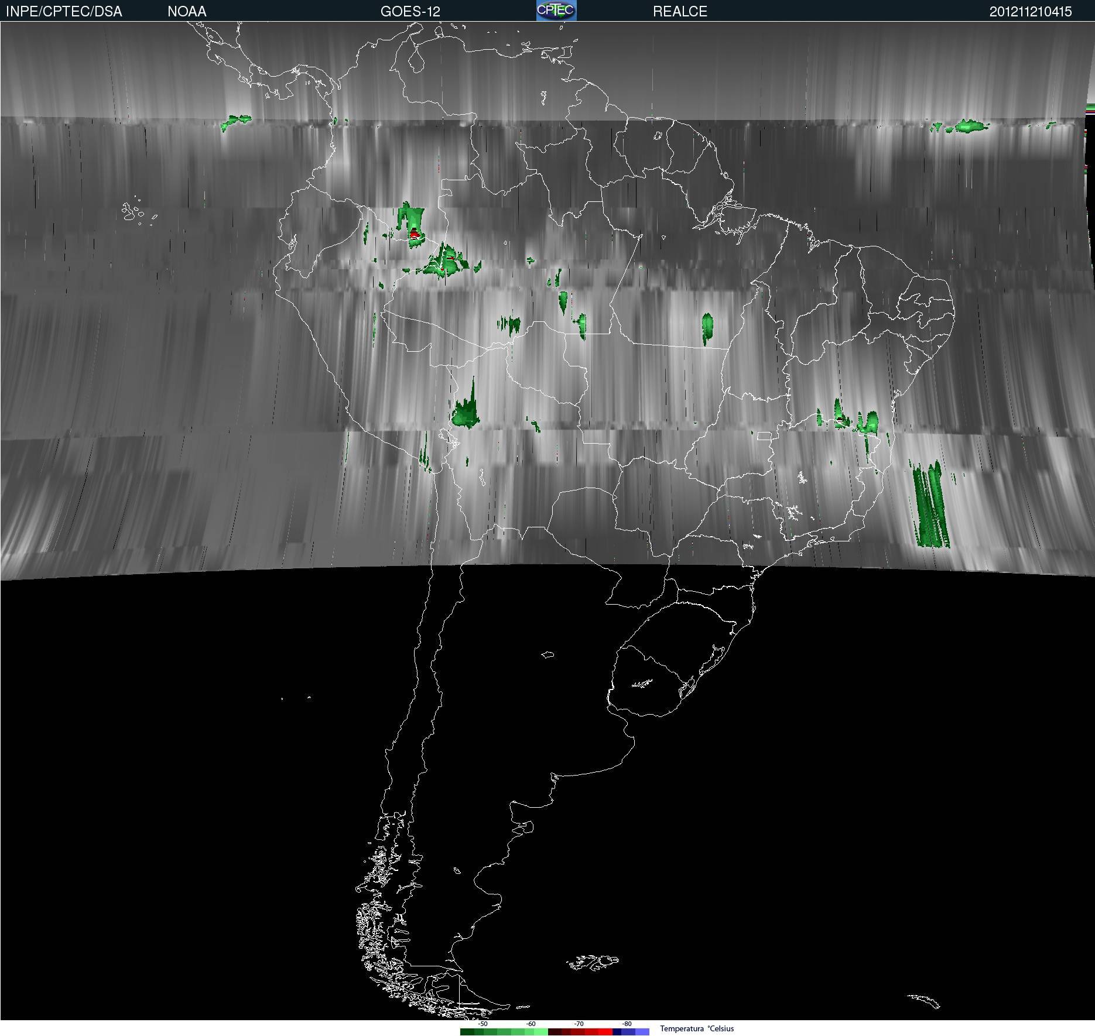
Task: Click the light blue legend swatch
Action: click(x=642, y=1032)
